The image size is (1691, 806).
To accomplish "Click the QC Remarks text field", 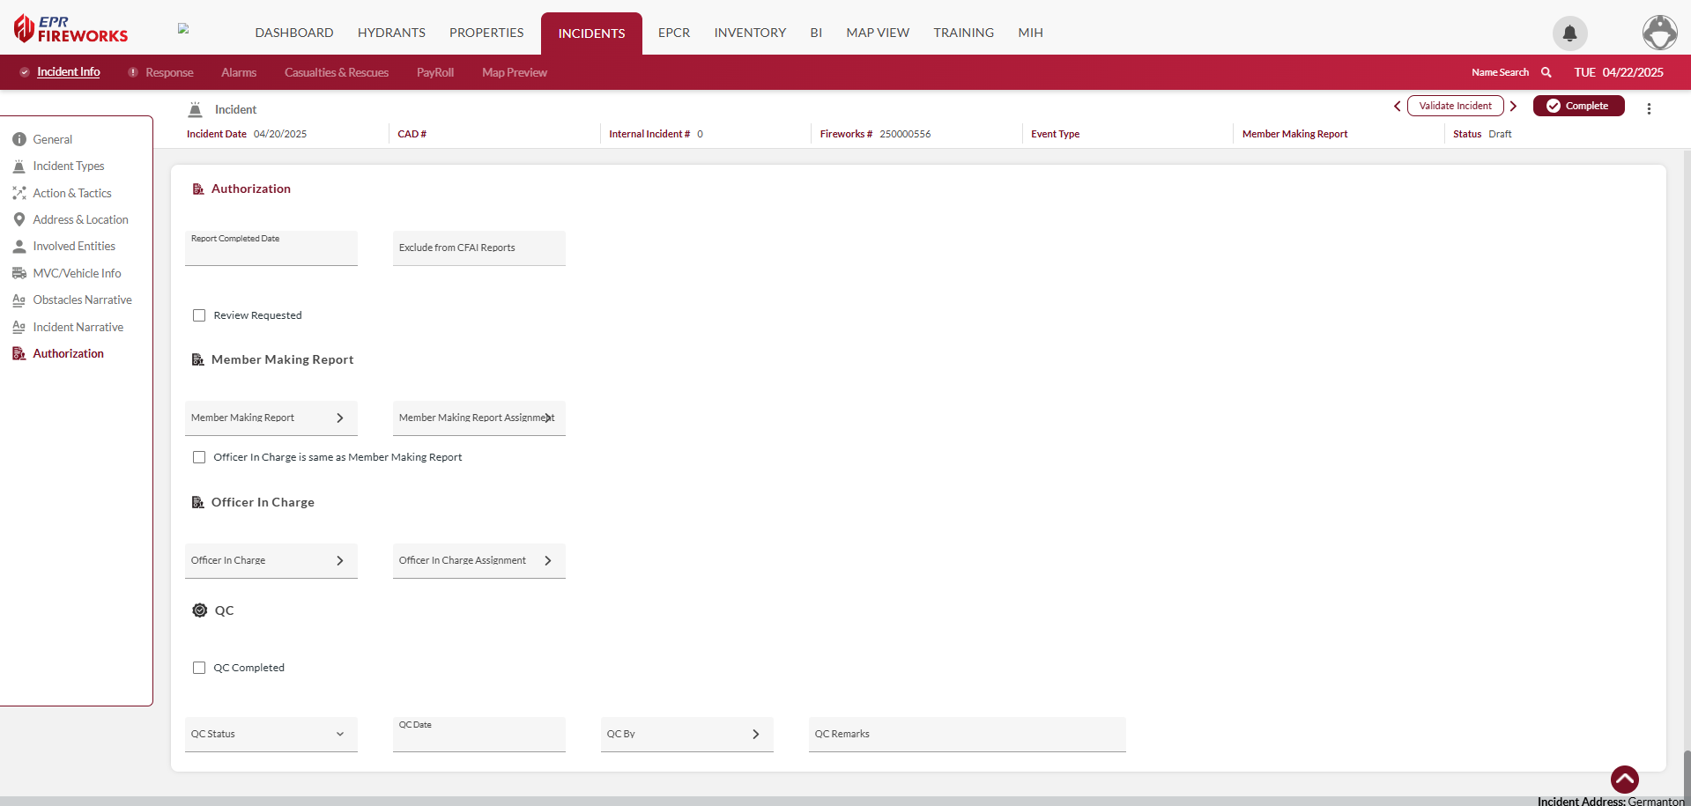I will [967, 734].
